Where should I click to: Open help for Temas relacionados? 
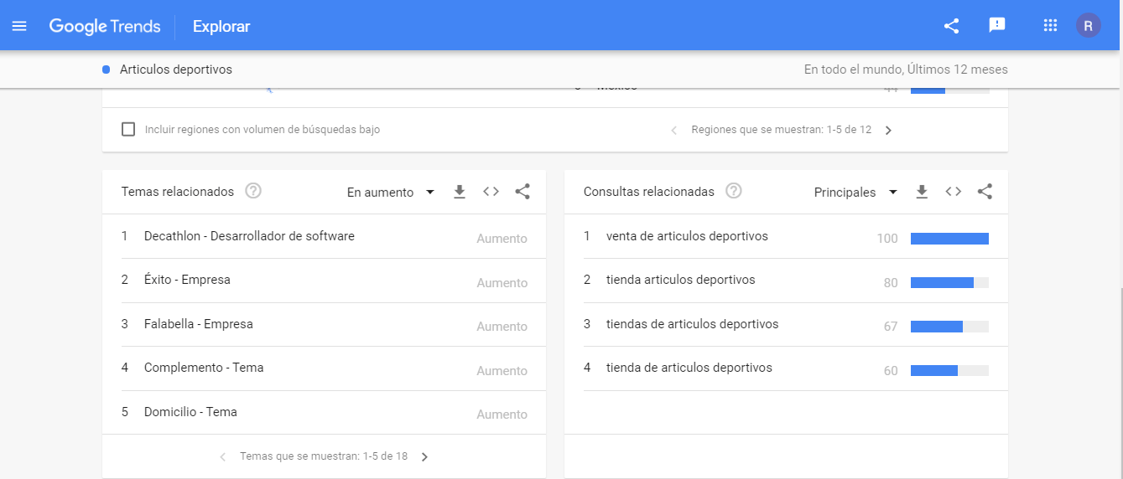coord(253,191)
